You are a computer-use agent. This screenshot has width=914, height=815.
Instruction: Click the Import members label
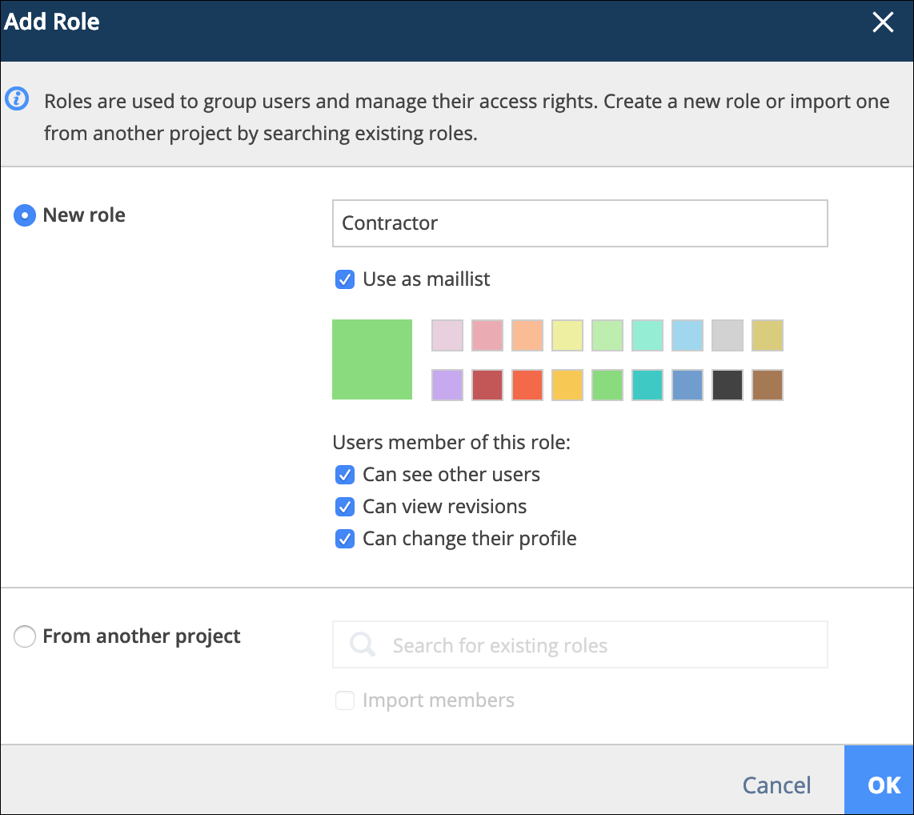point(439,701)
